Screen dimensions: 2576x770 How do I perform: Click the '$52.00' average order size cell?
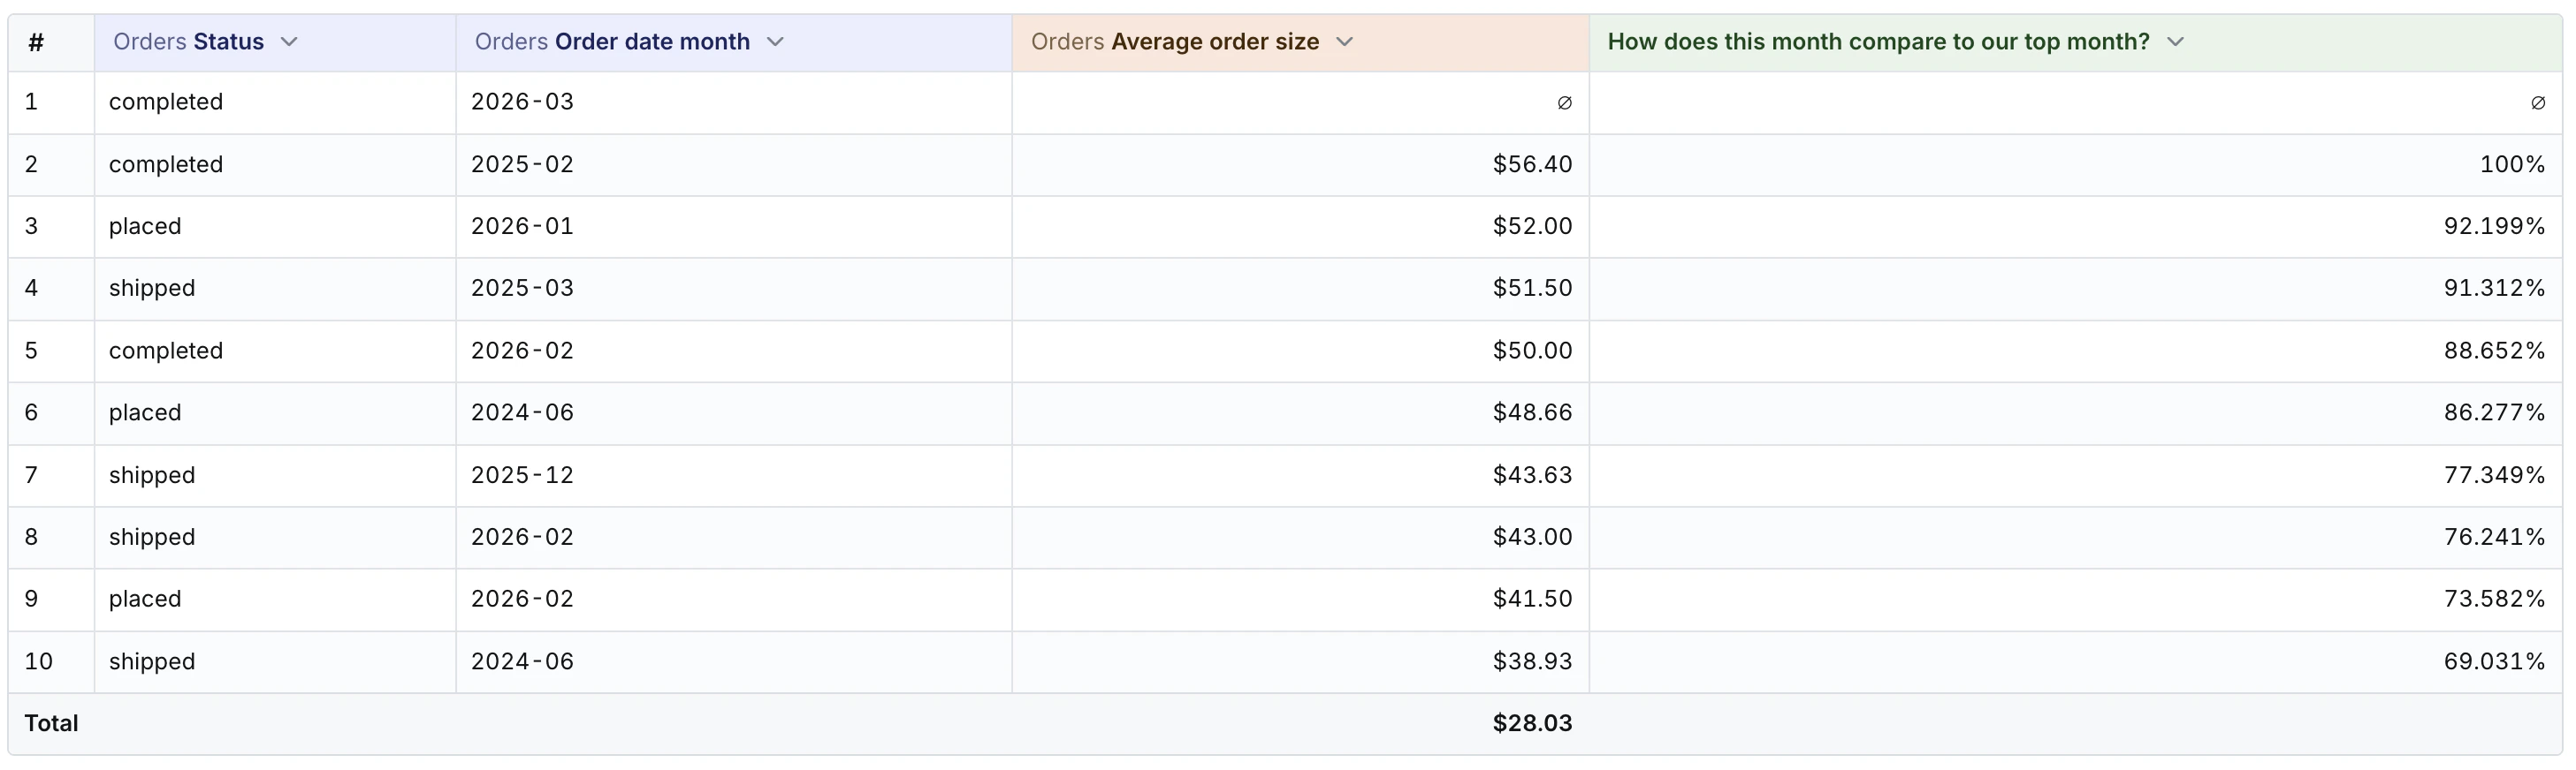click(x=1301, y=227)
